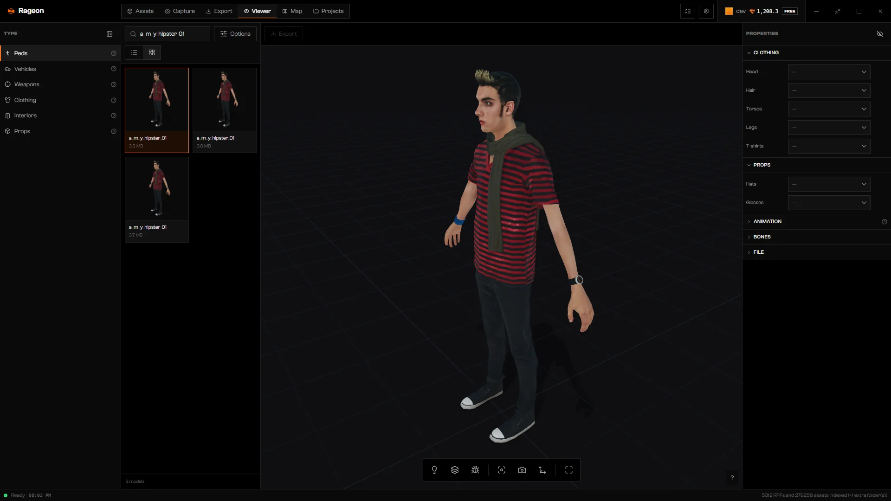Open the T-shirts clothing dropdown
891x501 pixels.
coord(829,146)
